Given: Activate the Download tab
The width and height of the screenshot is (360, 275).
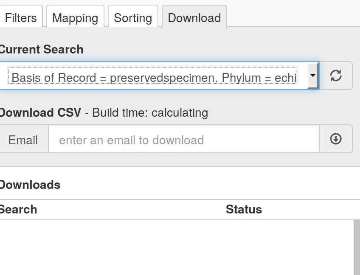Looking at the screenshot, I should point(194,18).
